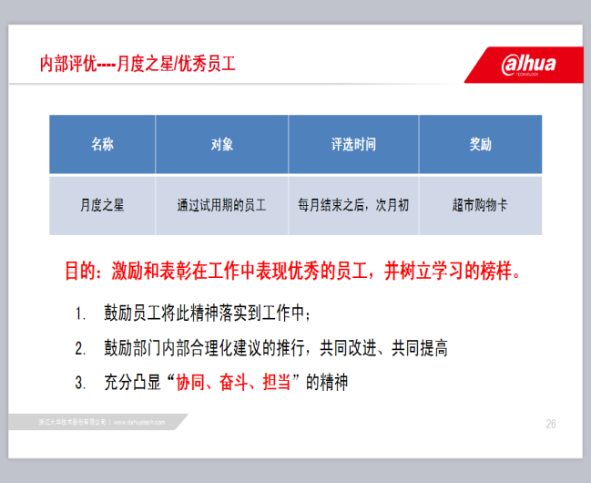The width and height of the screenshot is (591, 483).
Task: Click the Dahua logo in the header
Action: pos(528,65)
